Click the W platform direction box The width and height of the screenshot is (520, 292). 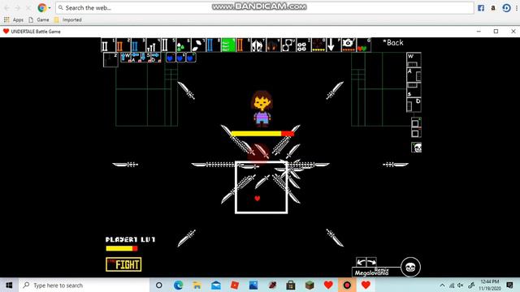pyautogui.click(x=414, y=59)
